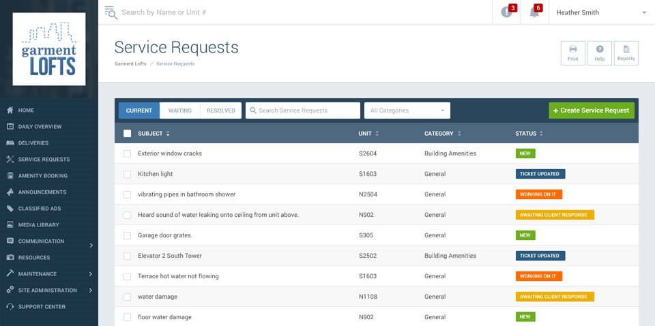Click Create Service Request button
This screenshot has height=326, width=655.
pyautogui.click(x=592, y=110)
